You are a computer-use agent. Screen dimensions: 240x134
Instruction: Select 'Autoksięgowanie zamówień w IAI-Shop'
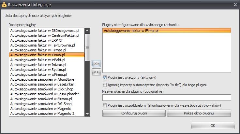(x=47, y=104)
